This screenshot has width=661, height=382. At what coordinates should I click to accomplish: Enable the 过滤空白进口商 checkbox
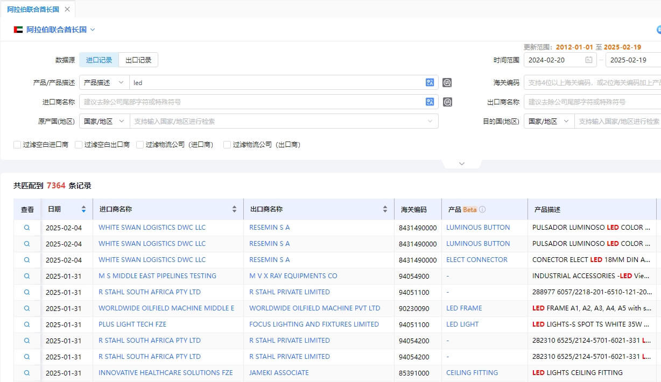(17, 145)
